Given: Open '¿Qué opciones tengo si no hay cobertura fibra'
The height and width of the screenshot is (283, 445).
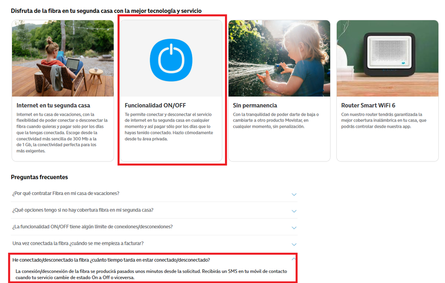Looking at the screenshot, I should [x=83, y=210].
